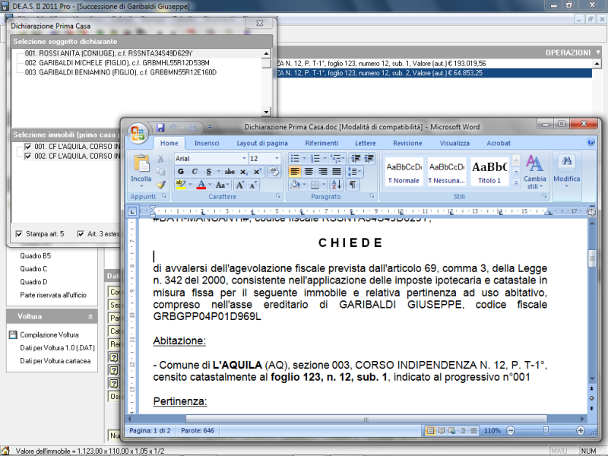608x456 pixels.
Task: Shrink font size with small A icon
Action: (253, 185)
